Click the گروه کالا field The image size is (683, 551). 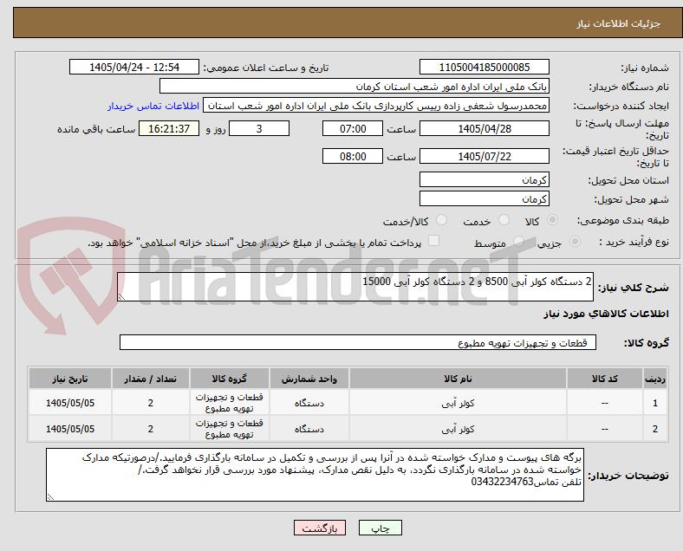(x=358, y=342)
